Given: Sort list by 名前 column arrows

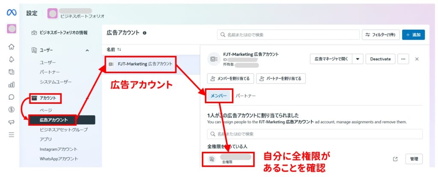Looking at the screenshot, I should [x=119, y=50].
